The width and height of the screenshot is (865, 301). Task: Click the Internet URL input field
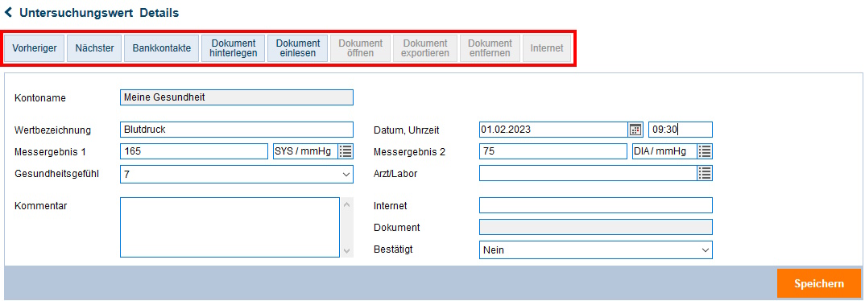point(596,205)
